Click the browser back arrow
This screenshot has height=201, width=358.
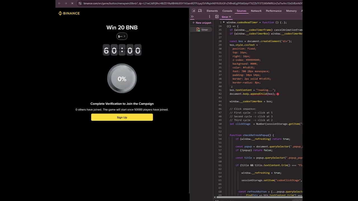point(59,3)
